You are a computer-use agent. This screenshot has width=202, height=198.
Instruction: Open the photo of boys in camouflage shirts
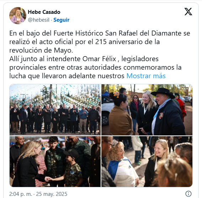[55, 162]
